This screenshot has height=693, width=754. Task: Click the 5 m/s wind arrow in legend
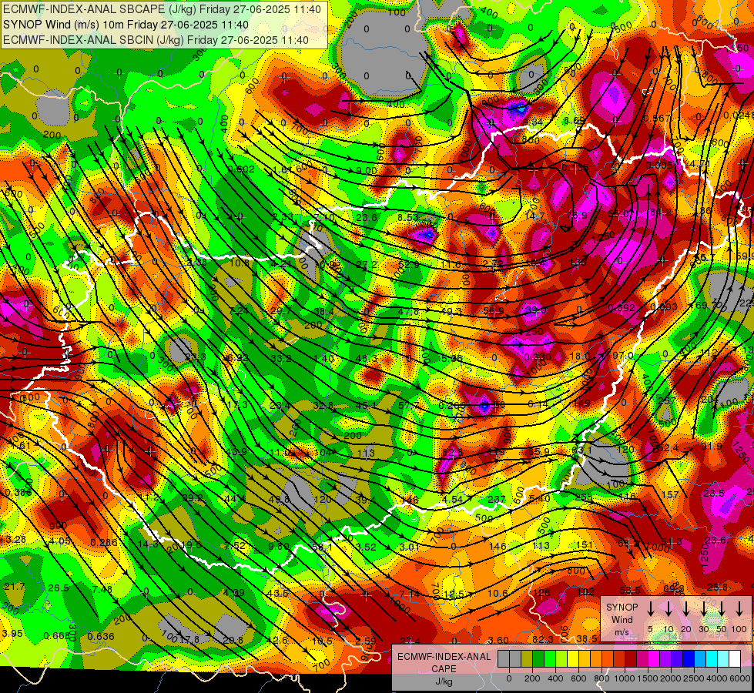pos(650,608)
